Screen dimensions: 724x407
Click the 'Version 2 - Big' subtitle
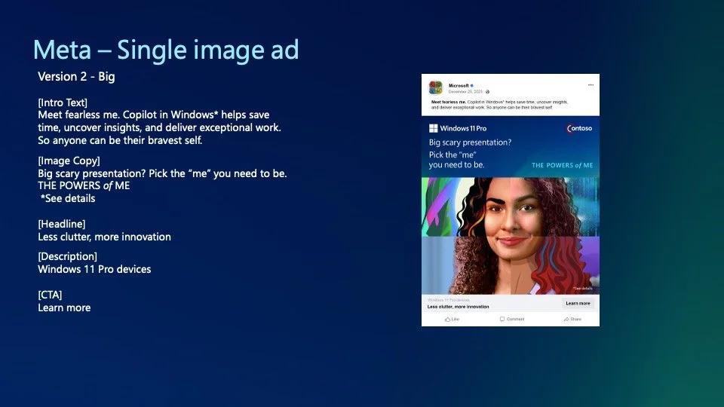(x=76, y=77)
